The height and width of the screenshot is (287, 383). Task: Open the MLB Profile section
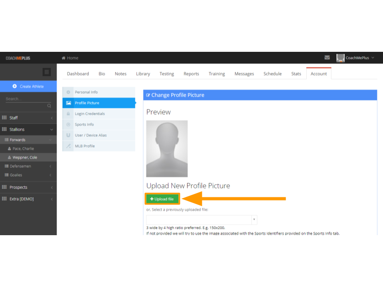pos(99,146)
